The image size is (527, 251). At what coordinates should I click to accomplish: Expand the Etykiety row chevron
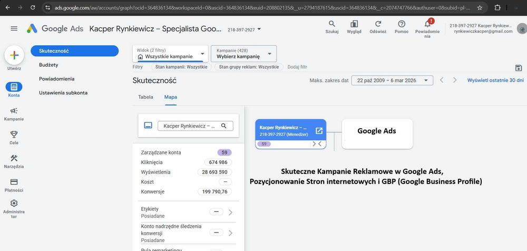coord(230,212)
